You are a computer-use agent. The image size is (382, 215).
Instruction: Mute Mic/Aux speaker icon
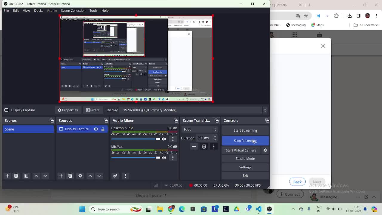click(x=164, y=158)
